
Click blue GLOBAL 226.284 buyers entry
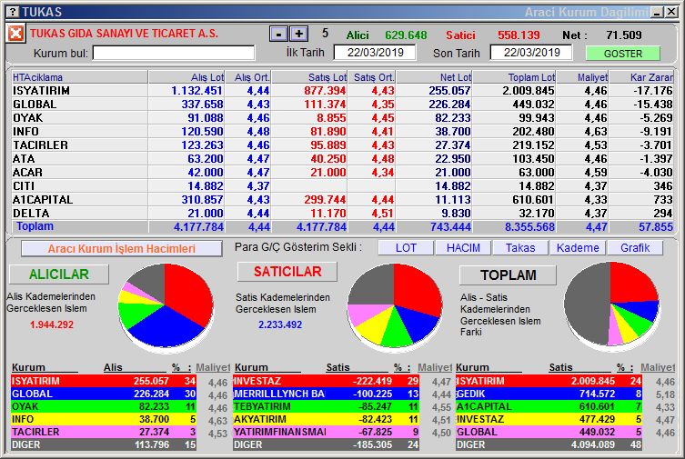[x=104, y=394]
